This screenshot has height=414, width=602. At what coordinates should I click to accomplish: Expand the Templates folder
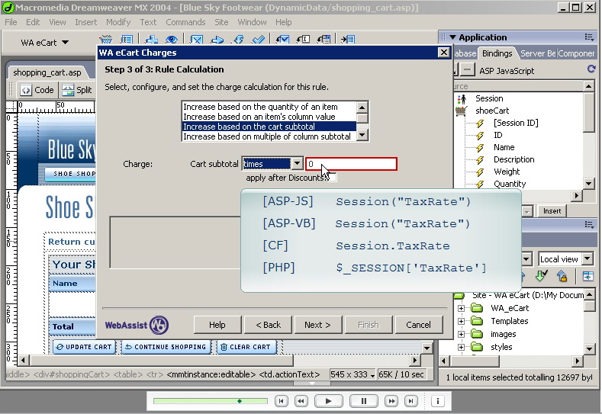461,322
